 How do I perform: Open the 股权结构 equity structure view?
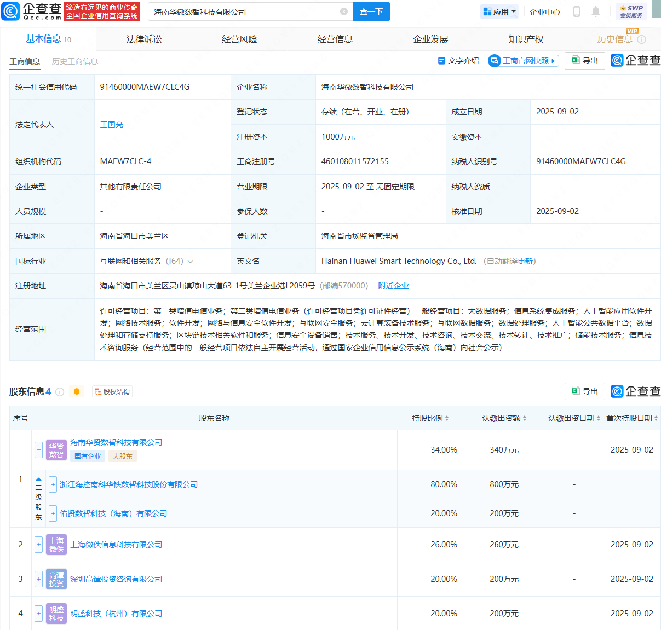coord(112,392)
